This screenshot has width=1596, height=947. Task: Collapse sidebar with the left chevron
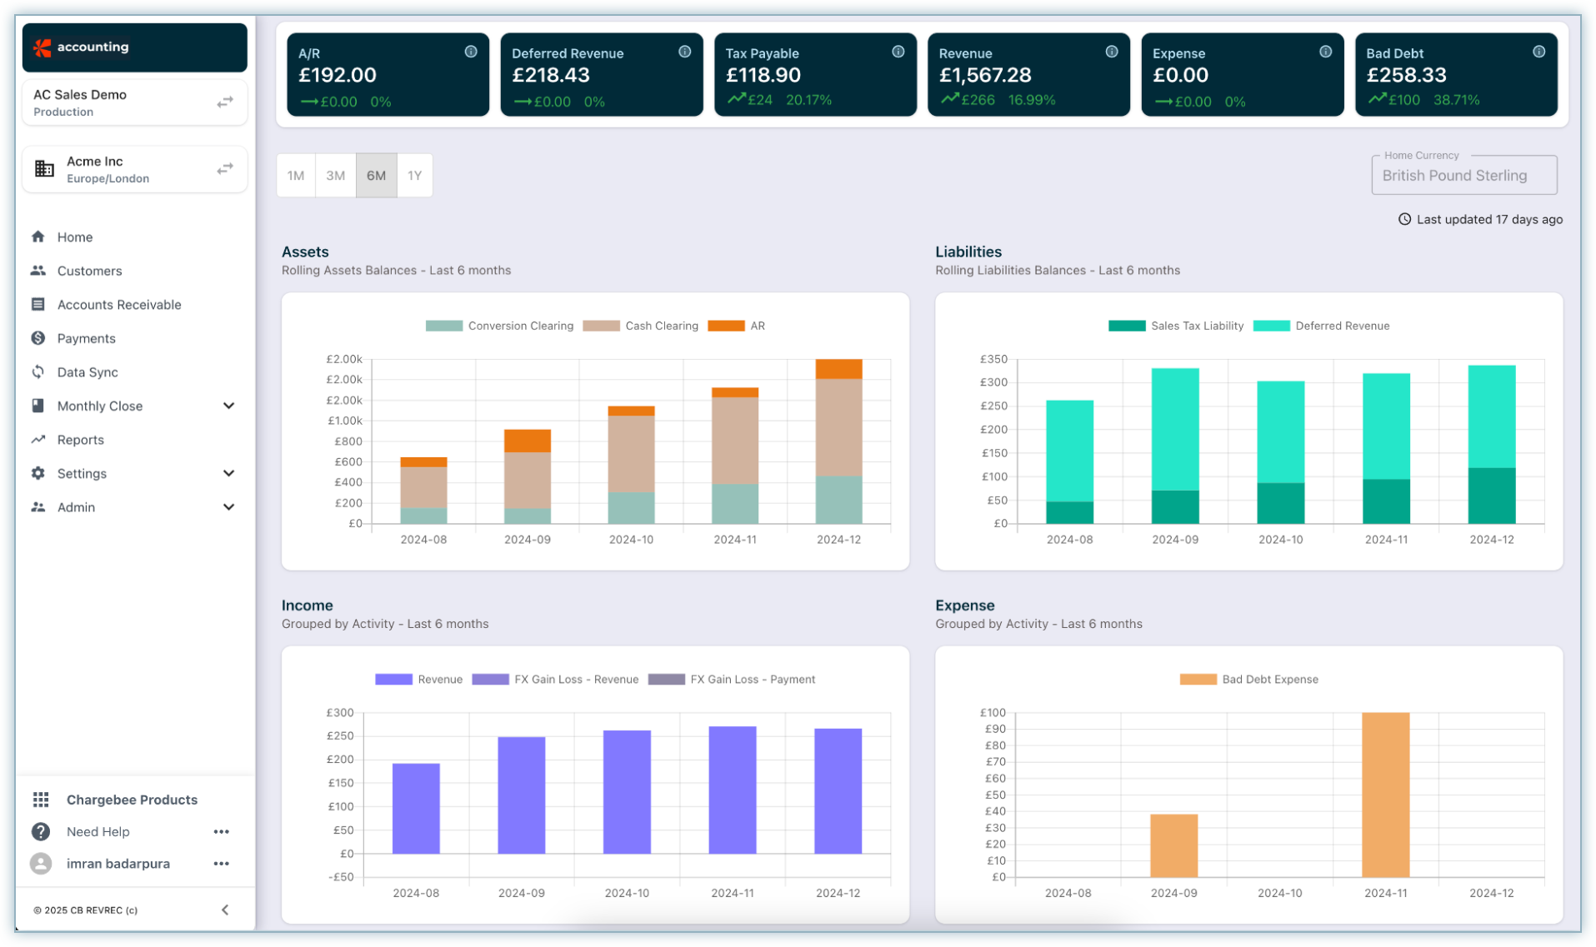225,910
